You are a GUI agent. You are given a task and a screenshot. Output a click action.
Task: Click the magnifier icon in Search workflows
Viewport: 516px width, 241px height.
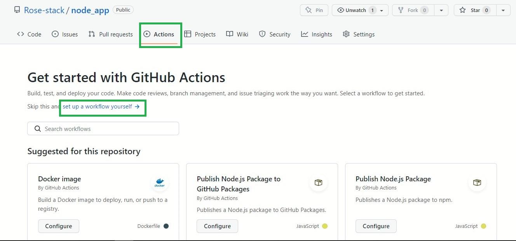(x=38, y=129)
